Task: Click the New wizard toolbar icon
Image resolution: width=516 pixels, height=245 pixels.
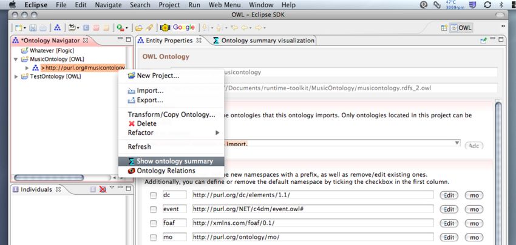Action: [19, 28]
